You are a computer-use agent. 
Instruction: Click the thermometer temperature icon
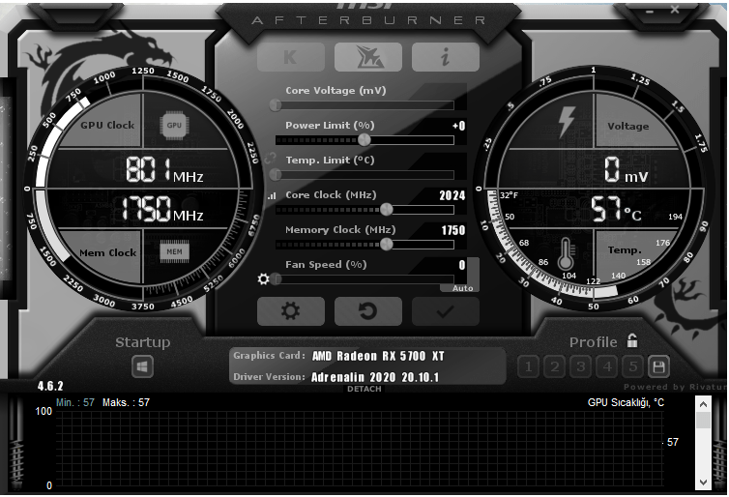[566, 254]
